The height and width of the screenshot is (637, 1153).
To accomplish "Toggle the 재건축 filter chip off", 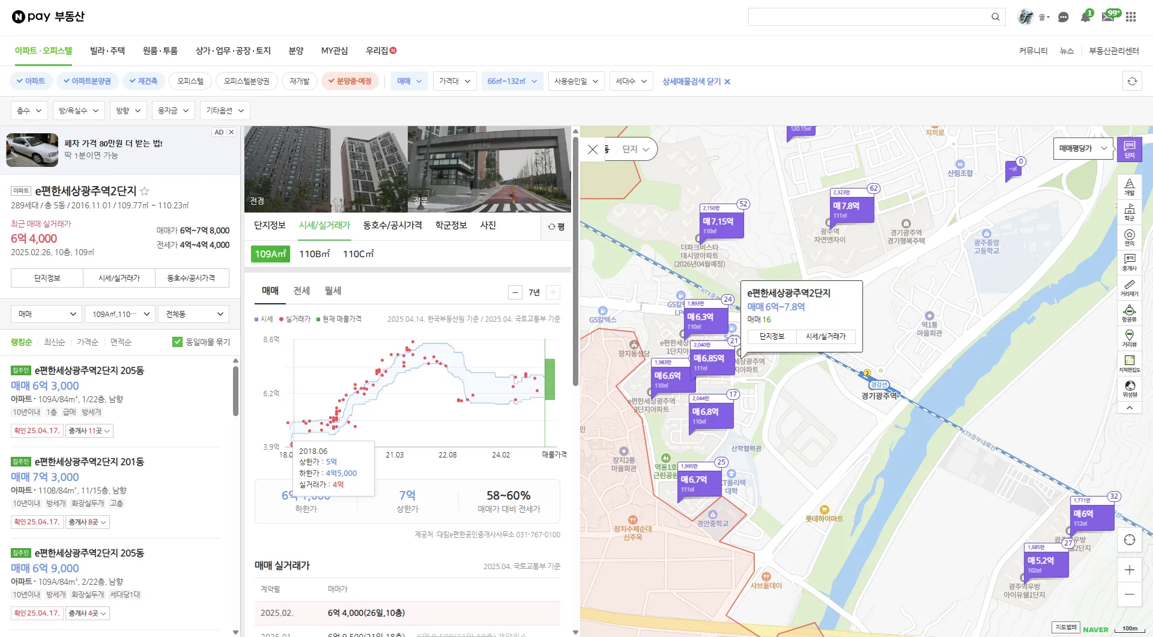I will [x=144, y=80].
